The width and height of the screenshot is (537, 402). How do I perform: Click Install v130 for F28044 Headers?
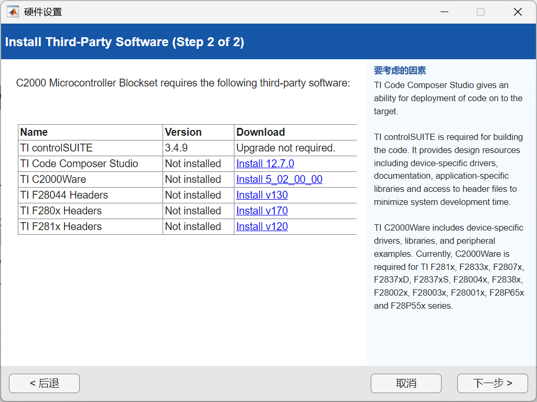262,195
